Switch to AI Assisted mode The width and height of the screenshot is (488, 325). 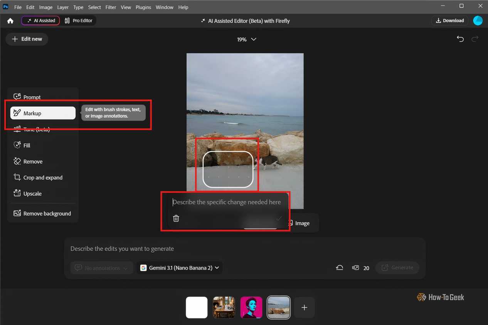pos(40,20)
